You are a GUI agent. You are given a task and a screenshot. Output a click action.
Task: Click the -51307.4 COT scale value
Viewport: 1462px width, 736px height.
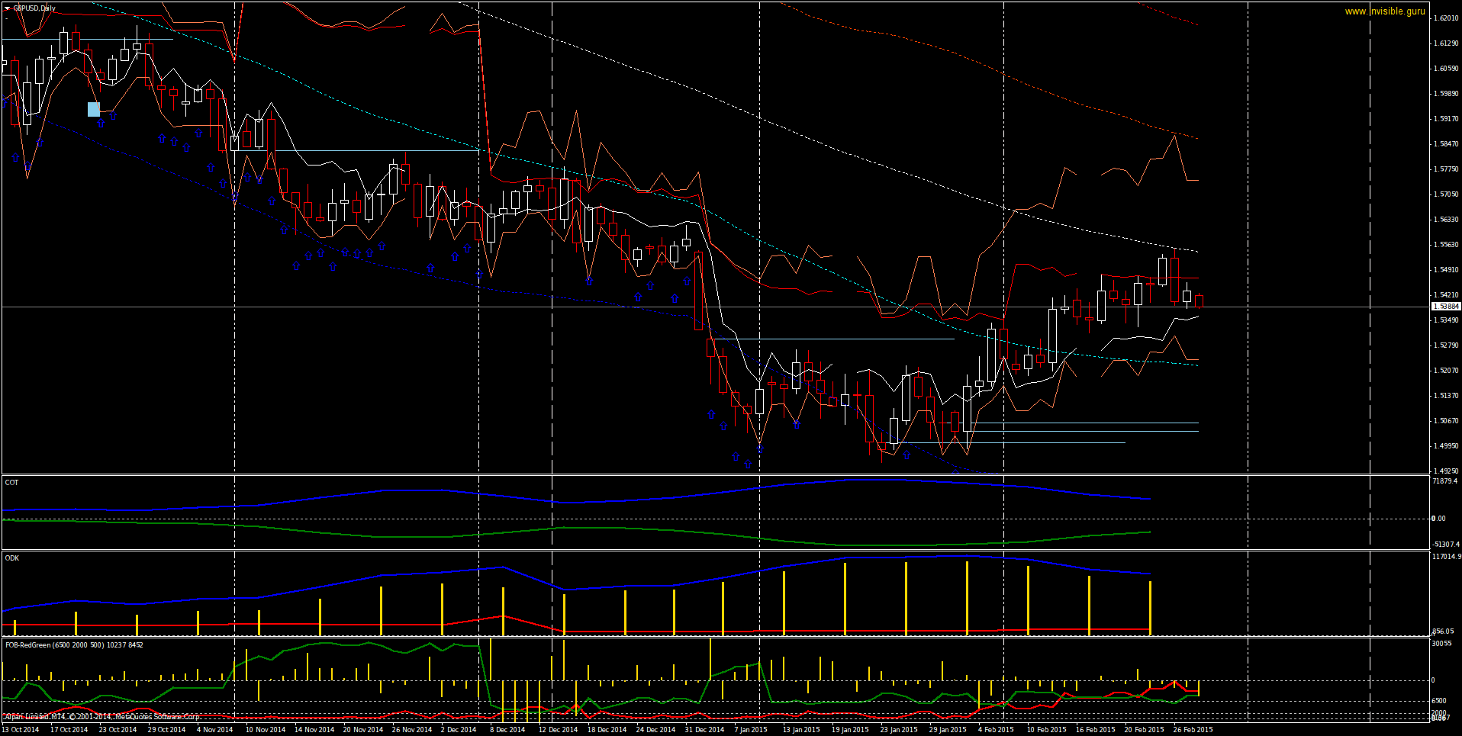pyautogui.click(x=1446, y=544)
